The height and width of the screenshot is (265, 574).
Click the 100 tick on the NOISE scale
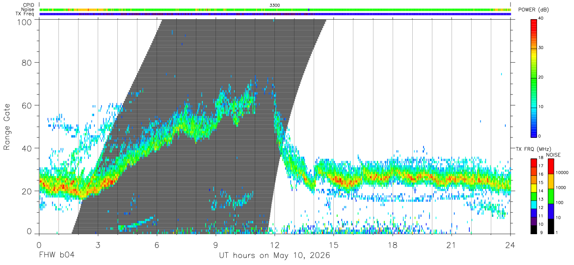click(x=560, y=203)
